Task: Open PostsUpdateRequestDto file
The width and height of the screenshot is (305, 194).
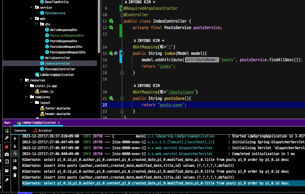Action: click(x=68, y=52)
